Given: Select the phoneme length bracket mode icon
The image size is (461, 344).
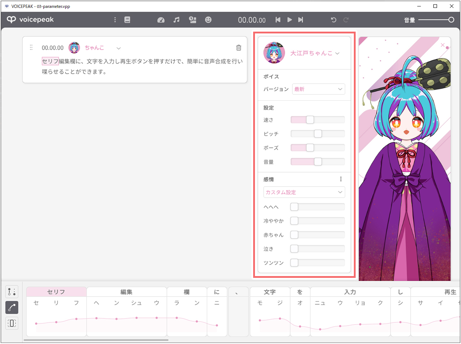Looking at the screenshot, I should pos(12,323).
